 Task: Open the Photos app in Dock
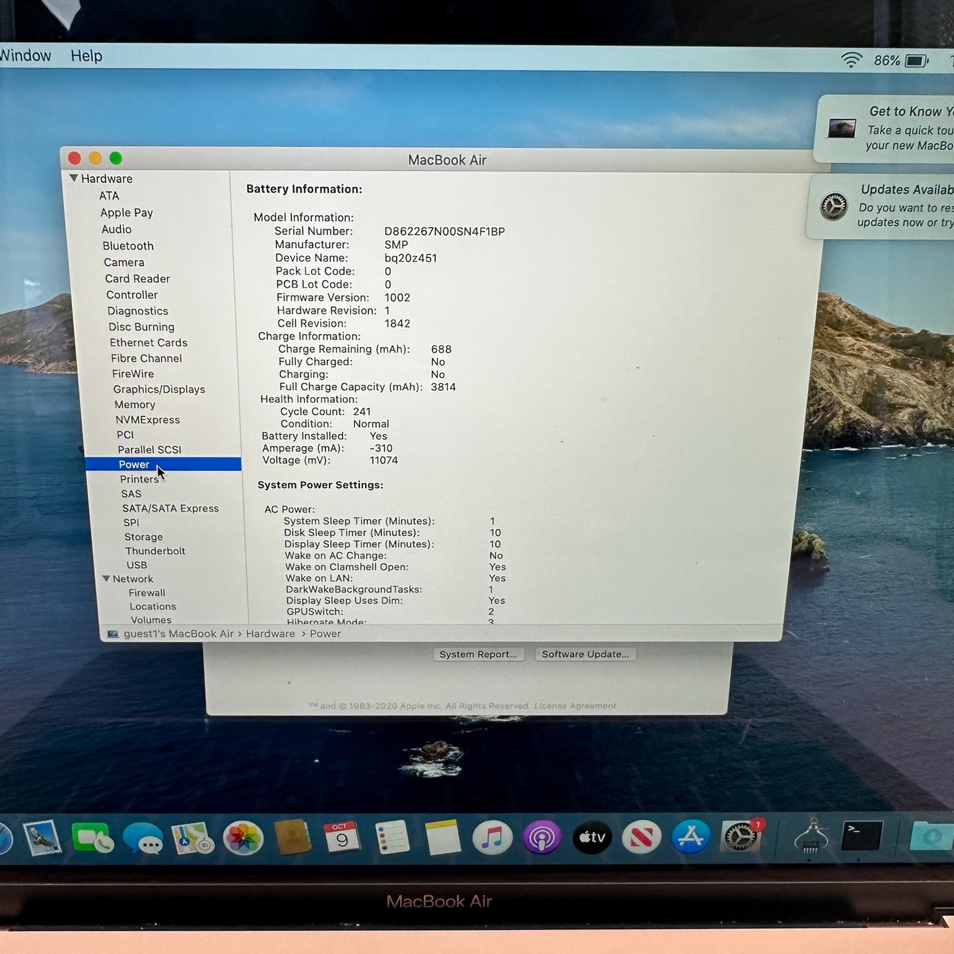pyautogui.click(x=243, y=838)
